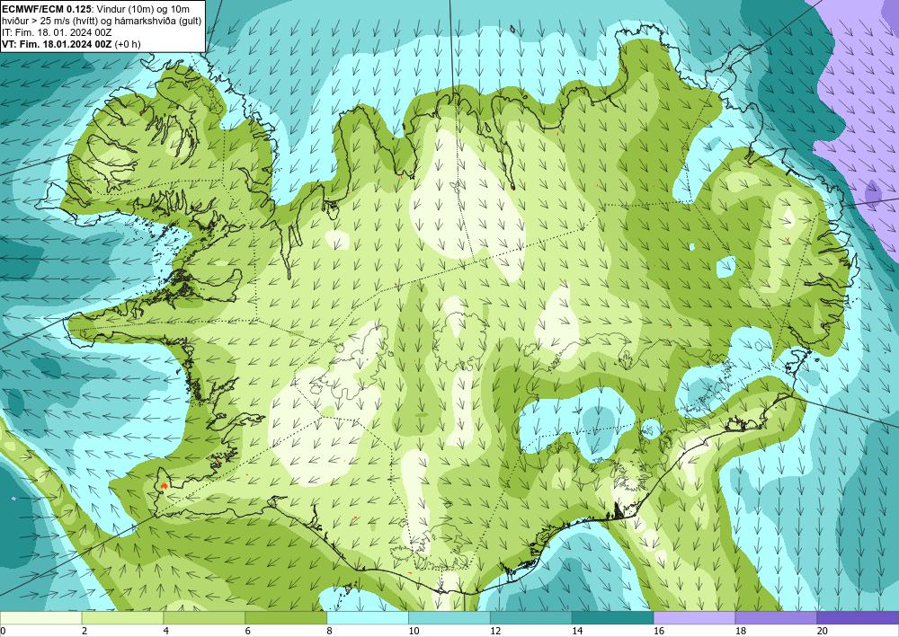Image resolution: width=899 pixels, height=637 pixels.
Task: Click the legend scale label "18"
Action: 741,632
